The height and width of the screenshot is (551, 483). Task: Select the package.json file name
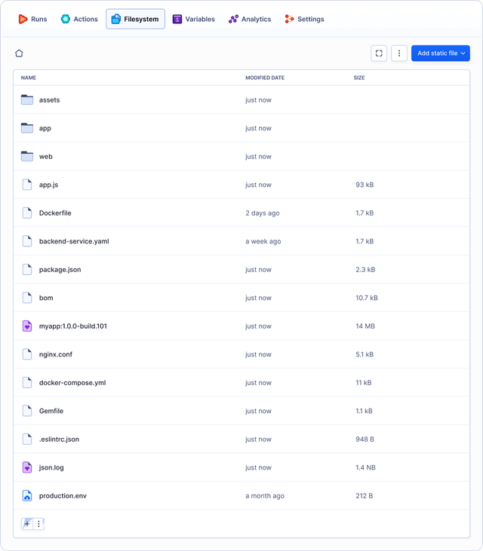pyautogui.click(x=60, y=270)
